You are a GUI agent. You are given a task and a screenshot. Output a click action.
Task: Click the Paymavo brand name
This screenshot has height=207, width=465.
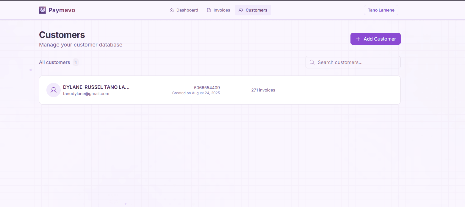coord(62,10)
